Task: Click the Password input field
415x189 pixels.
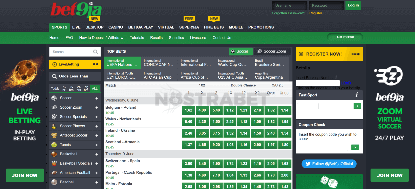Action: click(x=326, y=5)
